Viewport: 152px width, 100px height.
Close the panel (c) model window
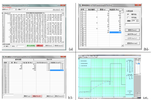(x=63, y=57)
